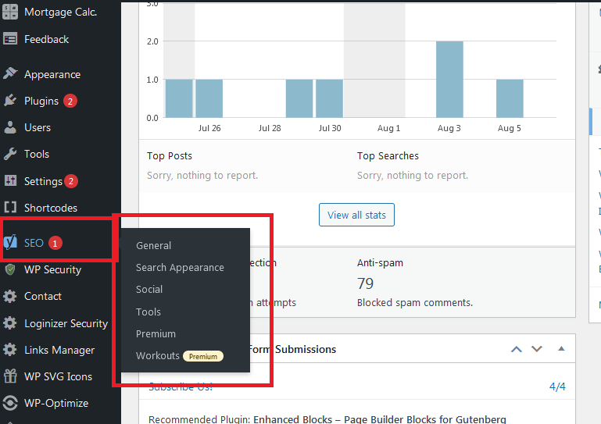The image size is (601, 424).
Task: Move panel down with down chevron
Action: (x=536, y=349)
